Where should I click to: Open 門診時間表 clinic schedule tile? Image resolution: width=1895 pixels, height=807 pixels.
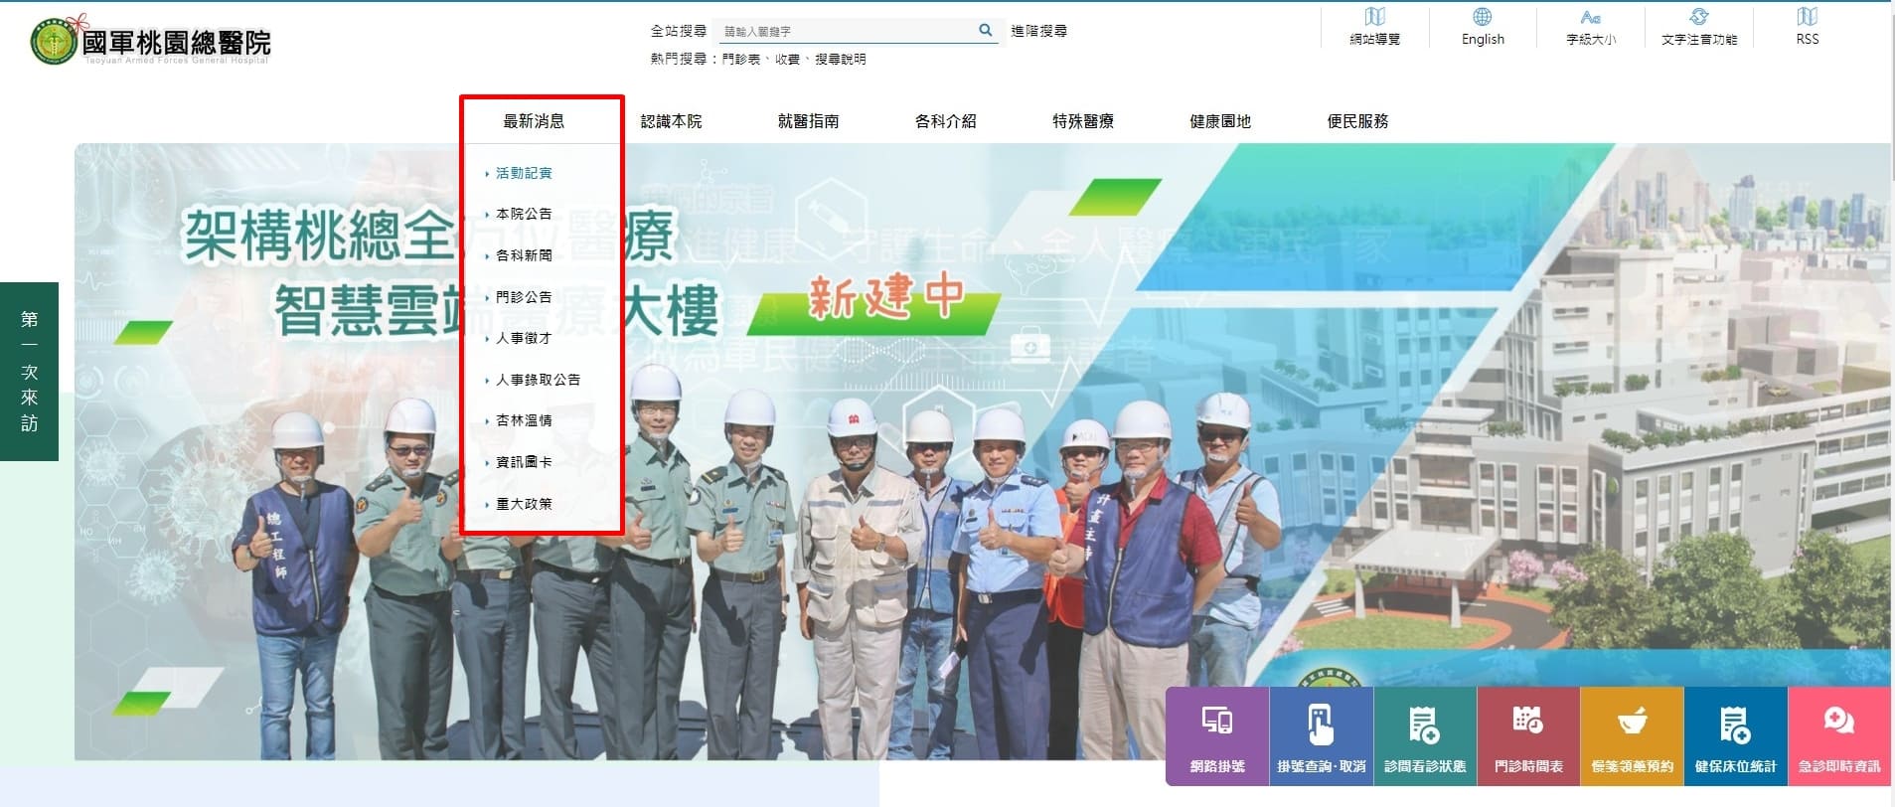[1528, 736]
